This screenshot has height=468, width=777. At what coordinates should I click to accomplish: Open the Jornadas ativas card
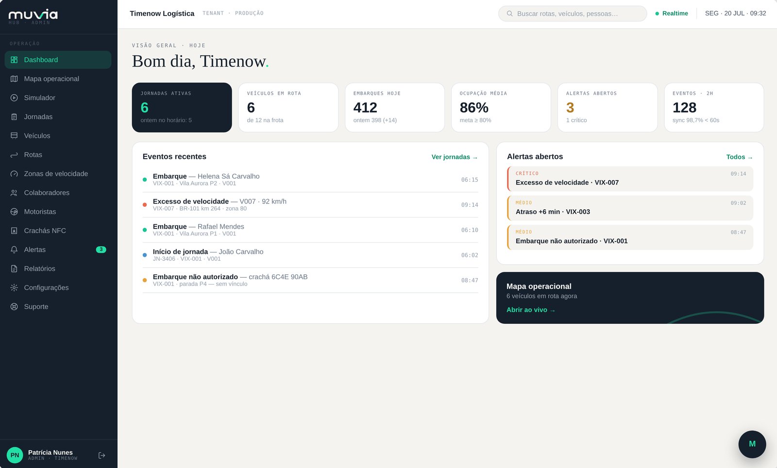182,107
